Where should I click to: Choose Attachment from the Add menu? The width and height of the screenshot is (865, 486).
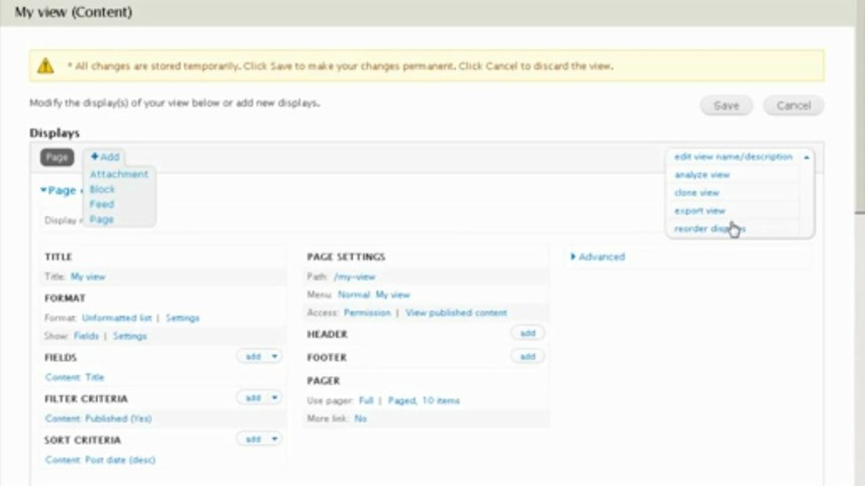click(119, 174)
